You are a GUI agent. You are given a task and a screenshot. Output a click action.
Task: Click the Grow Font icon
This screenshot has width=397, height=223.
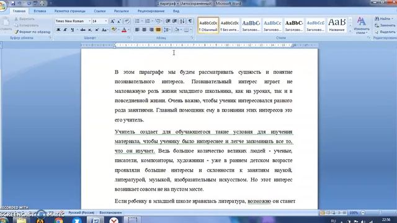click(112, 21)
